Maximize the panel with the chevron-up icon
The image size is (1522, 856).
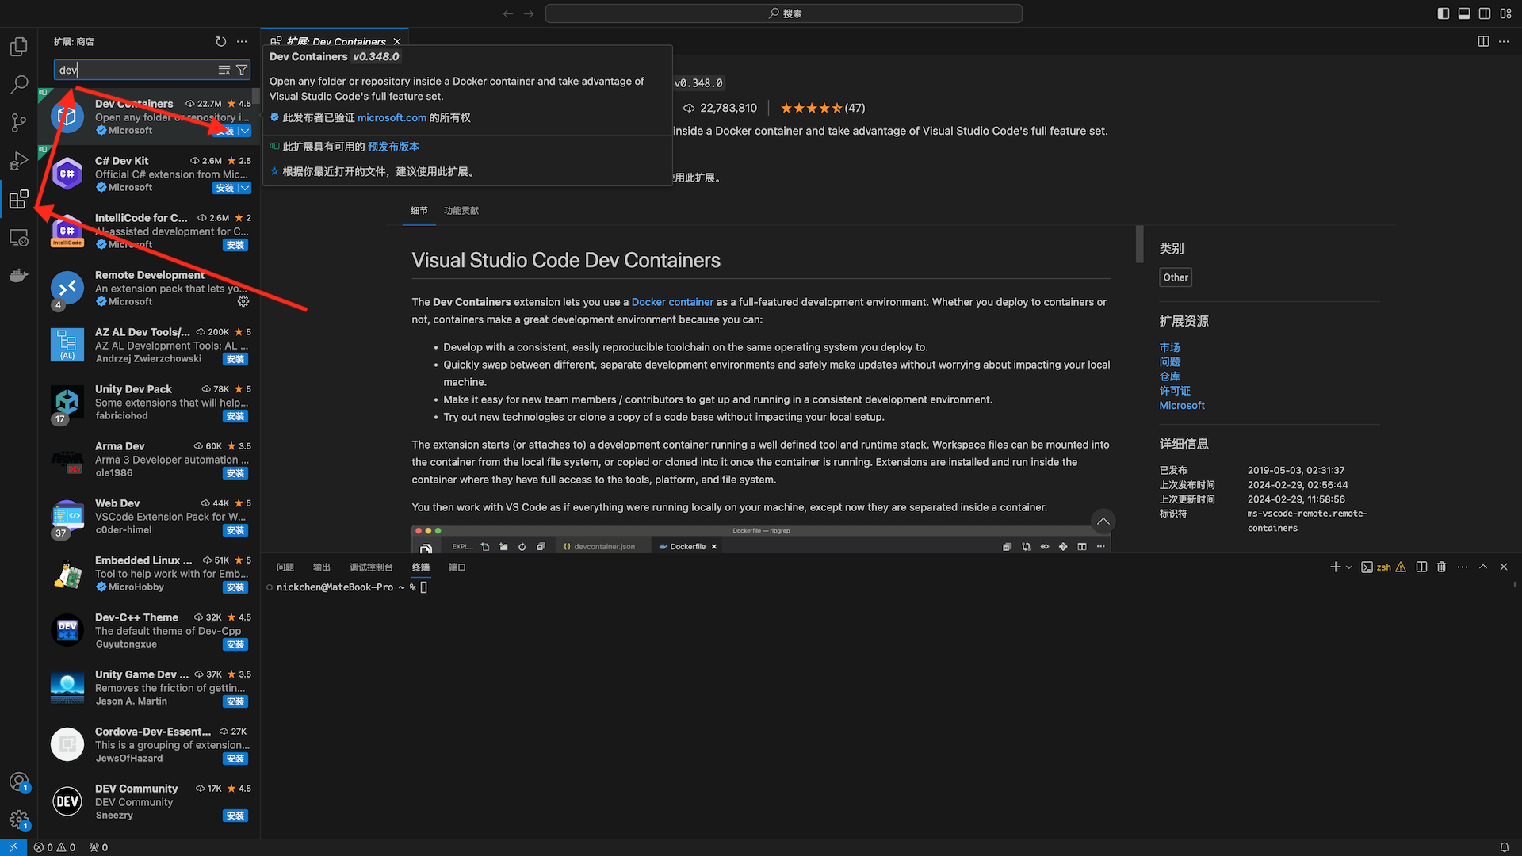point(1483,567)
